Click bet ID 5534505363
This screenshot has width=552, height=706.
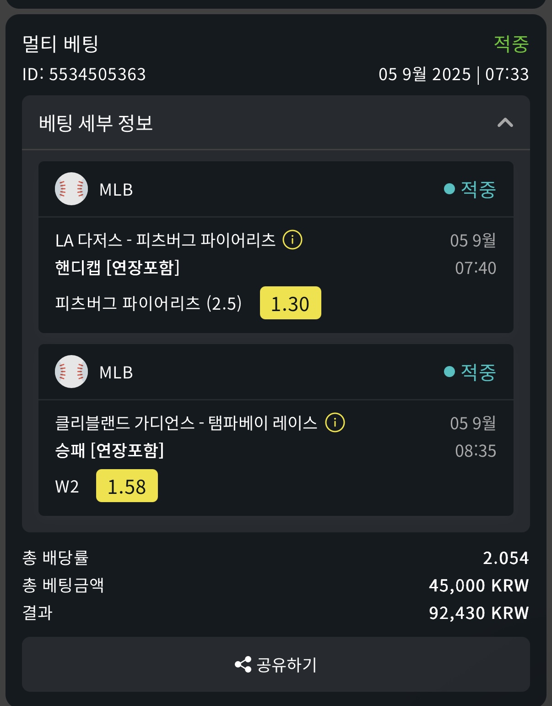tap(84, 74)
